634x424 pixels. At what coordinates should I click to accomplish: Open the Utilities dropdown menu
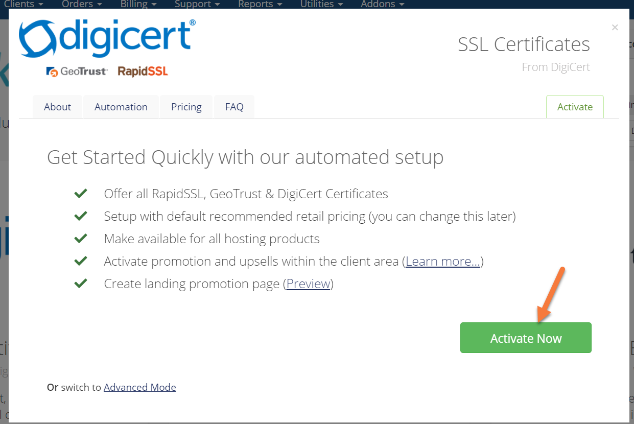pyautogui.click(x=321, y=4)
